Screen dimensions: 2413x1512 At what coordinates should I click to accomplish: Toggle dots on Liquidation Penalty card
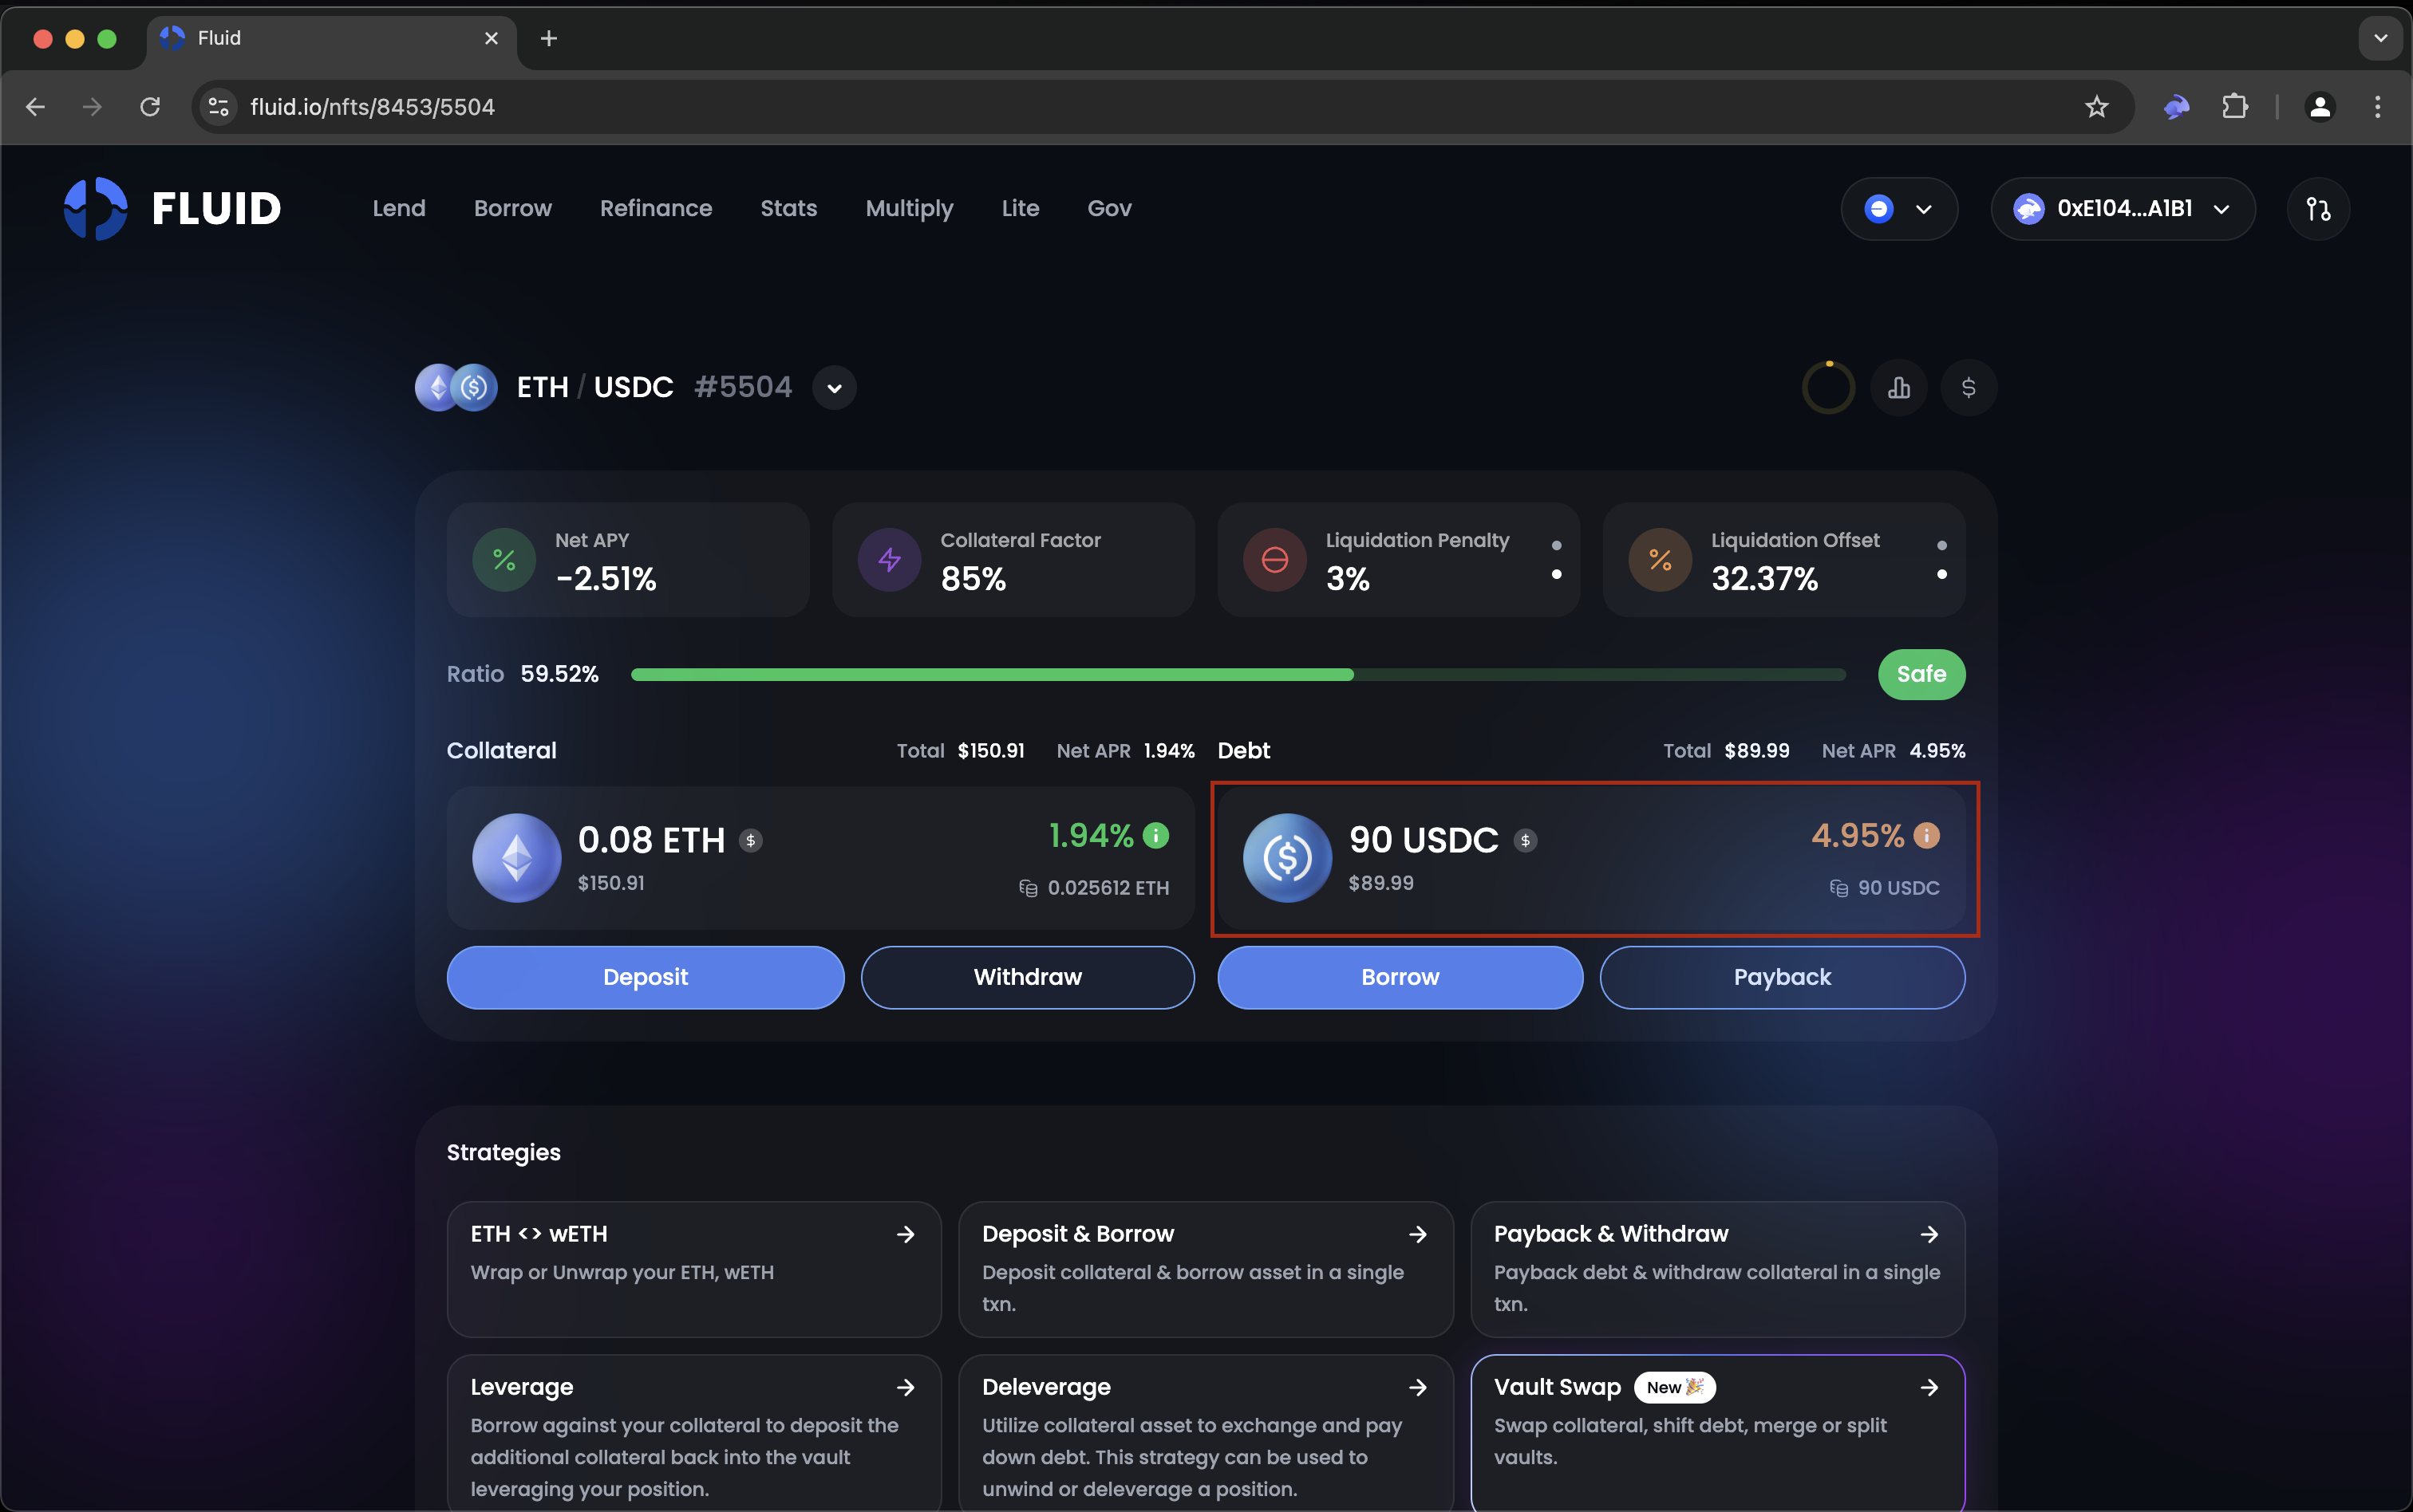coord(1557,560)
